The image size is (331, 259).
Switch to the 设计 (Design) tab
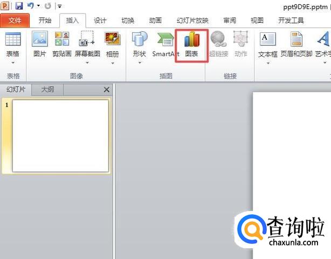click(100, 20)
